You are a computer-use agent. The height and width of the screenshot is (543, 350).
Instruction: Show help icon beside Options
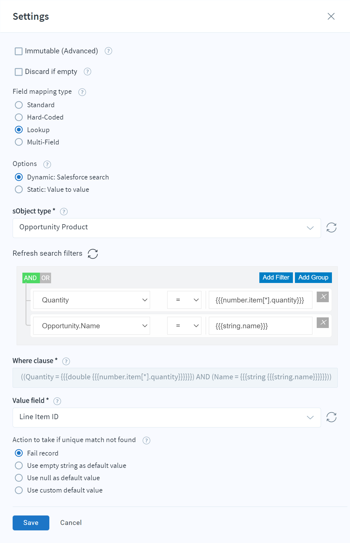click(x=47, y=164)
